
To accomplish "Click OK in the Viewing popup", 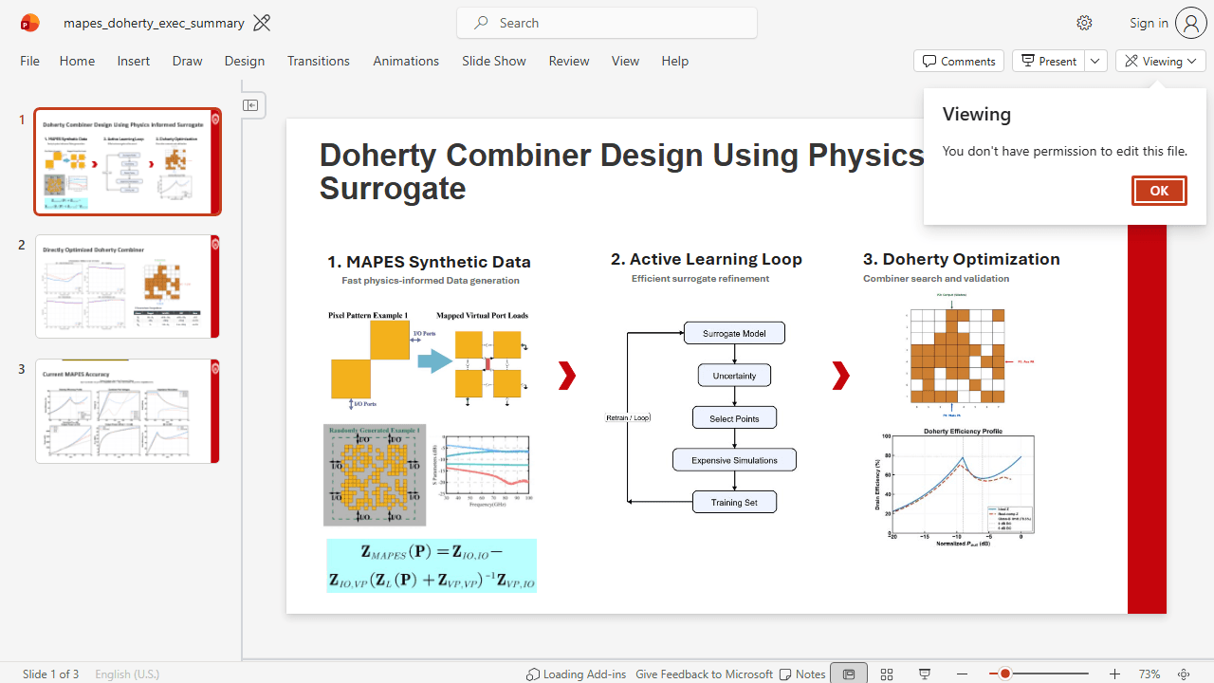I will click(x=1159, y=191).
